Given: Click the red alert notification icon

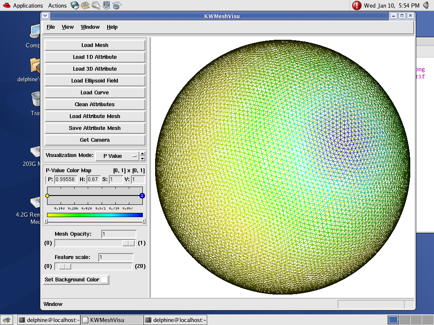Looking at the screenshot, I should pos(357,6).
